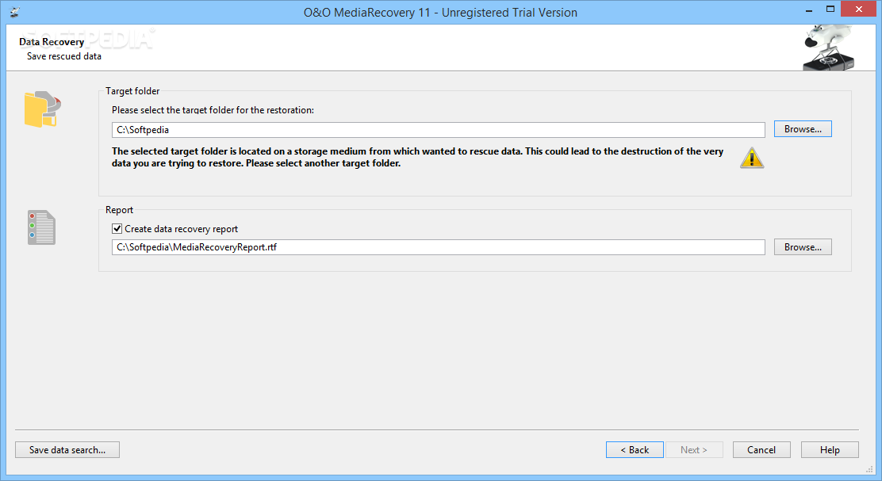Cancel the data recovery wizard

pos(761,449)
